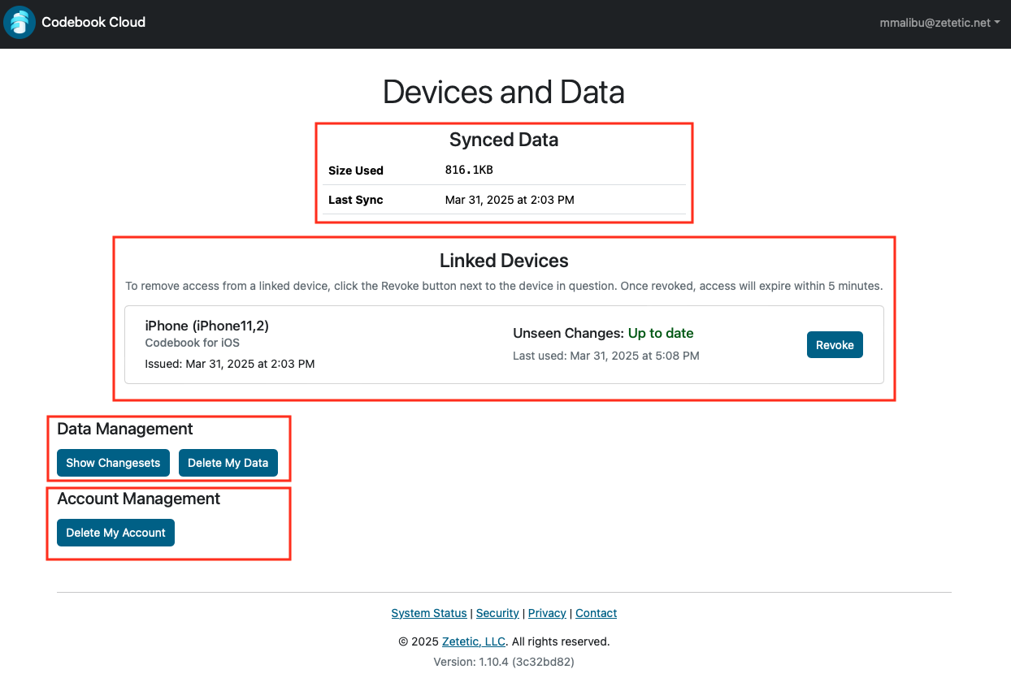1011x678 pixels.
Task: Click the Linked Devices heading
Action: [504, 261]
